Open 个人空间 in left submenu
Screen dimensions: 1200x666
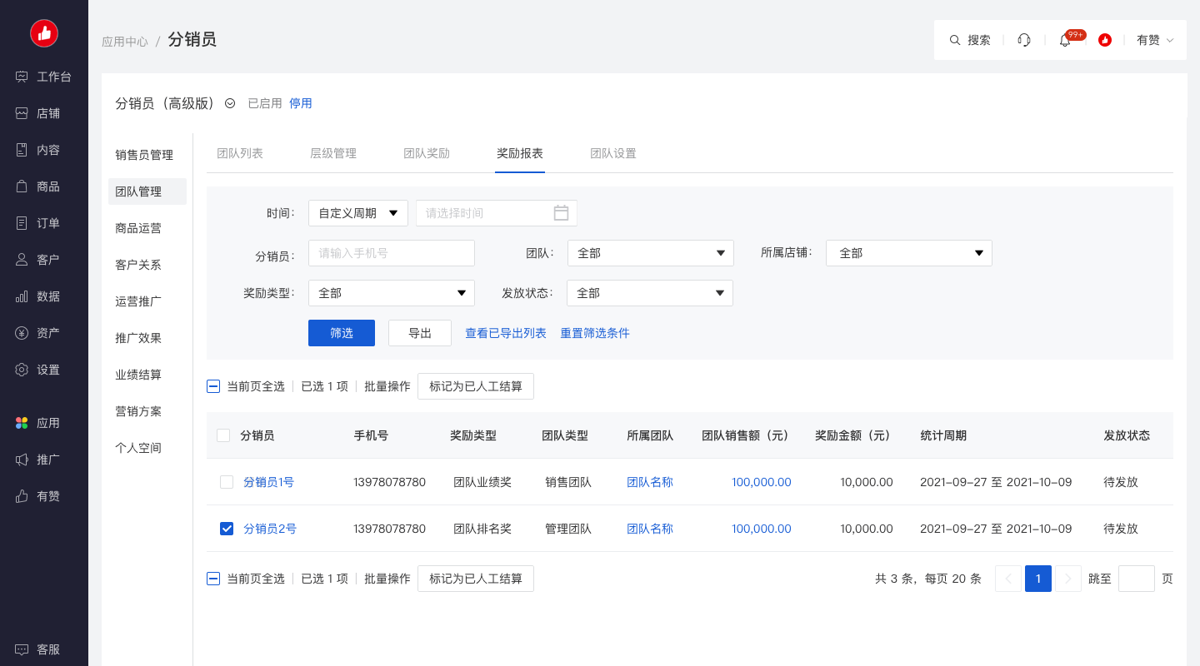[138, 448]
